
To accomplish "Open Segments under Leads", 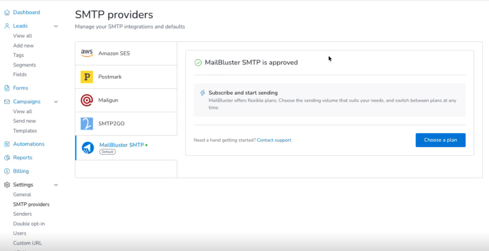I will click(x=24, y=65).
